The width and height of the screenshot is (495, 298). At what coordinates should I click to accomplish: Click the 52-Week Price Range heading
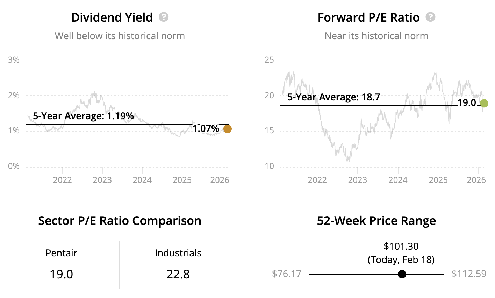point(376,221)
